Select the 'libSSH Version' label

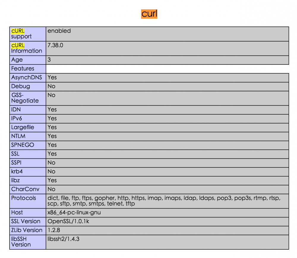21,242
